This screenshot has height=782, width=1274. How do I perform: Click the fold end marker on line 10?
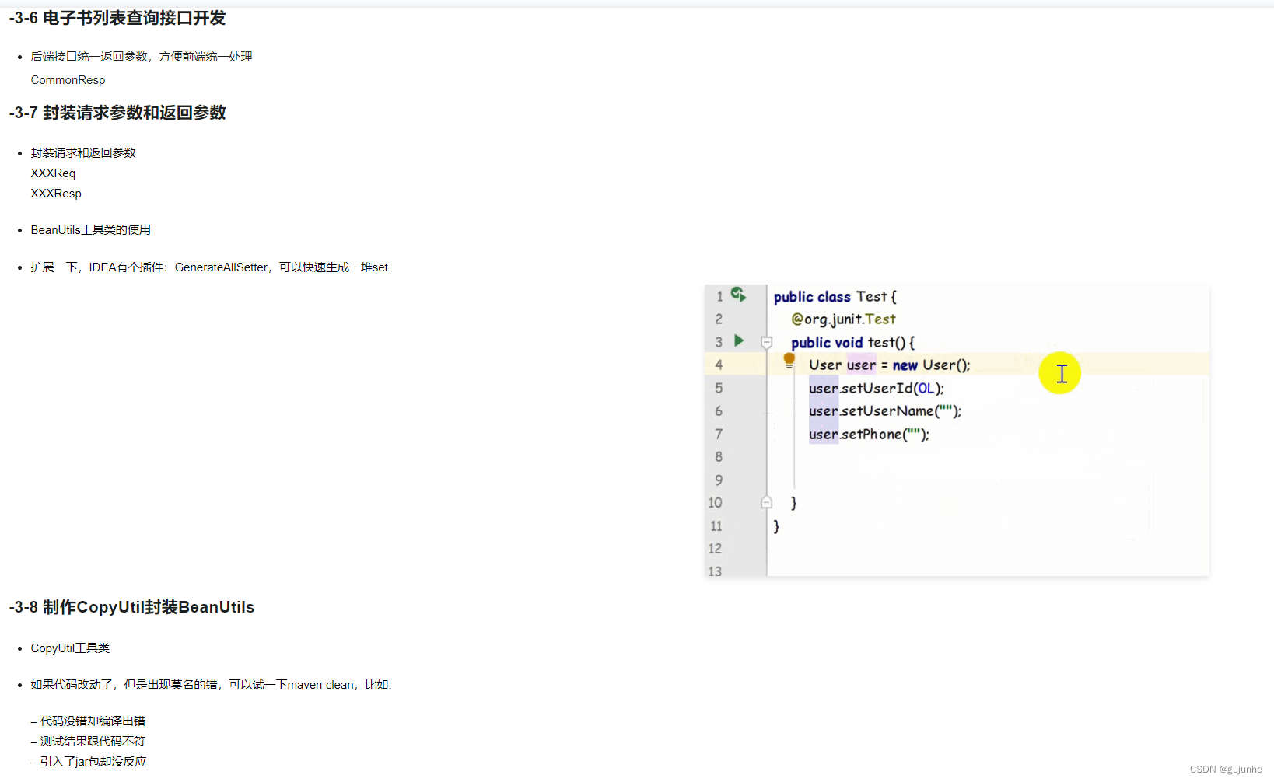[x=766, y=502]
